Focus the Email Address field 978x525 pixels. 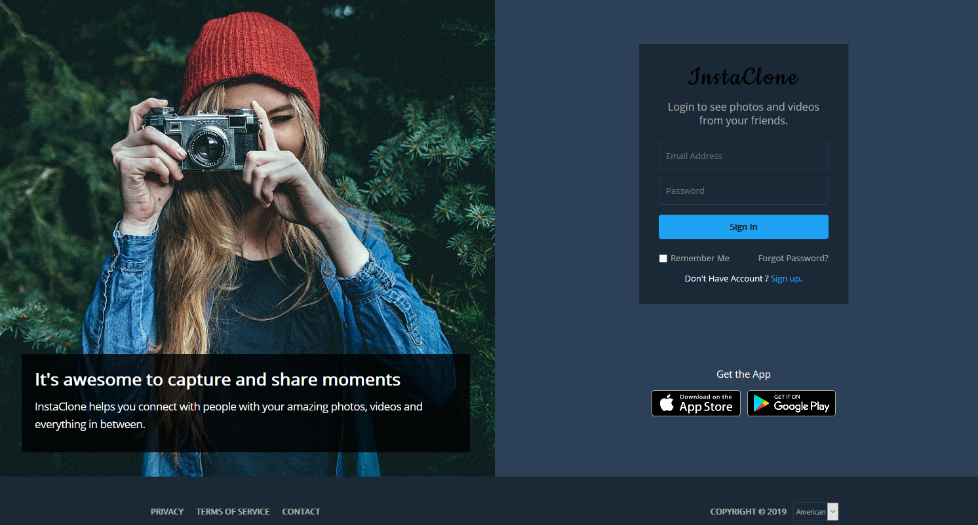pyautogui.click(x=743, y=156)
